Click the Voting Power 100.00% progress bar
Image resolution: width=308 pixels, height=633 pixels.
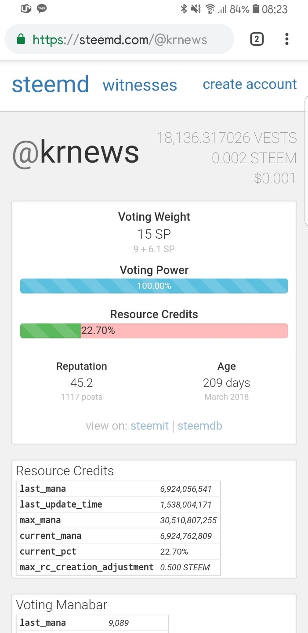[154, 286]
